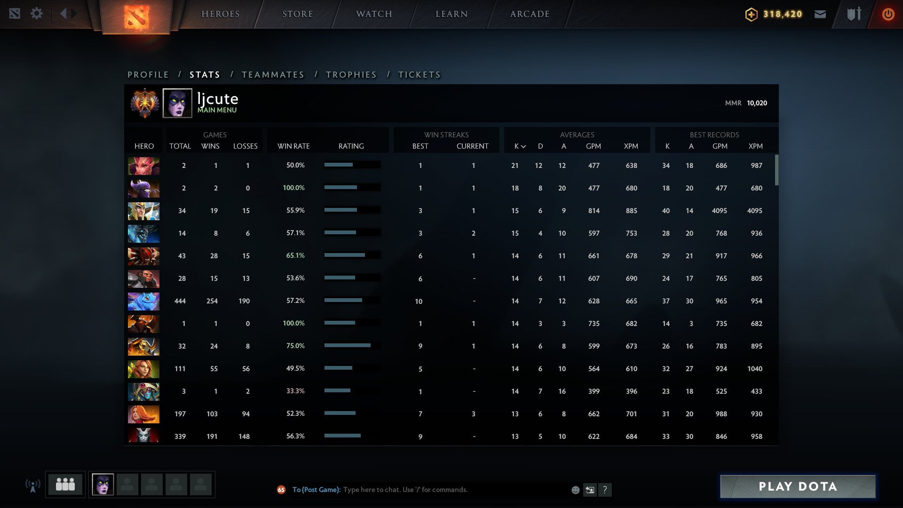Go back with the left arrow
Screen dimensions: 903x508
(63, 14)
